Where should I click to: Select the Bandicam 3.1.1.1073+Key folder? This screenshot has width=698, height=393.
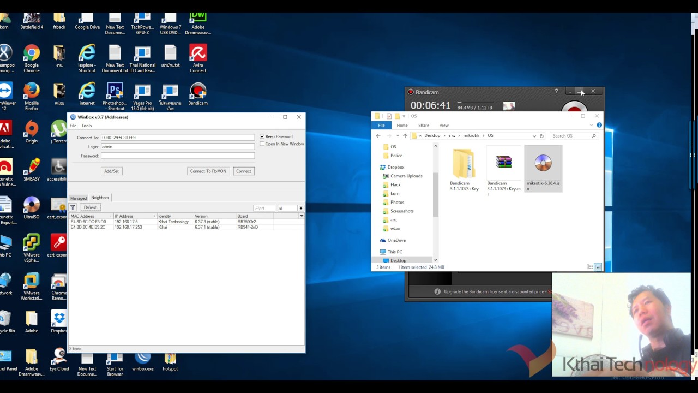pos(464,170)
